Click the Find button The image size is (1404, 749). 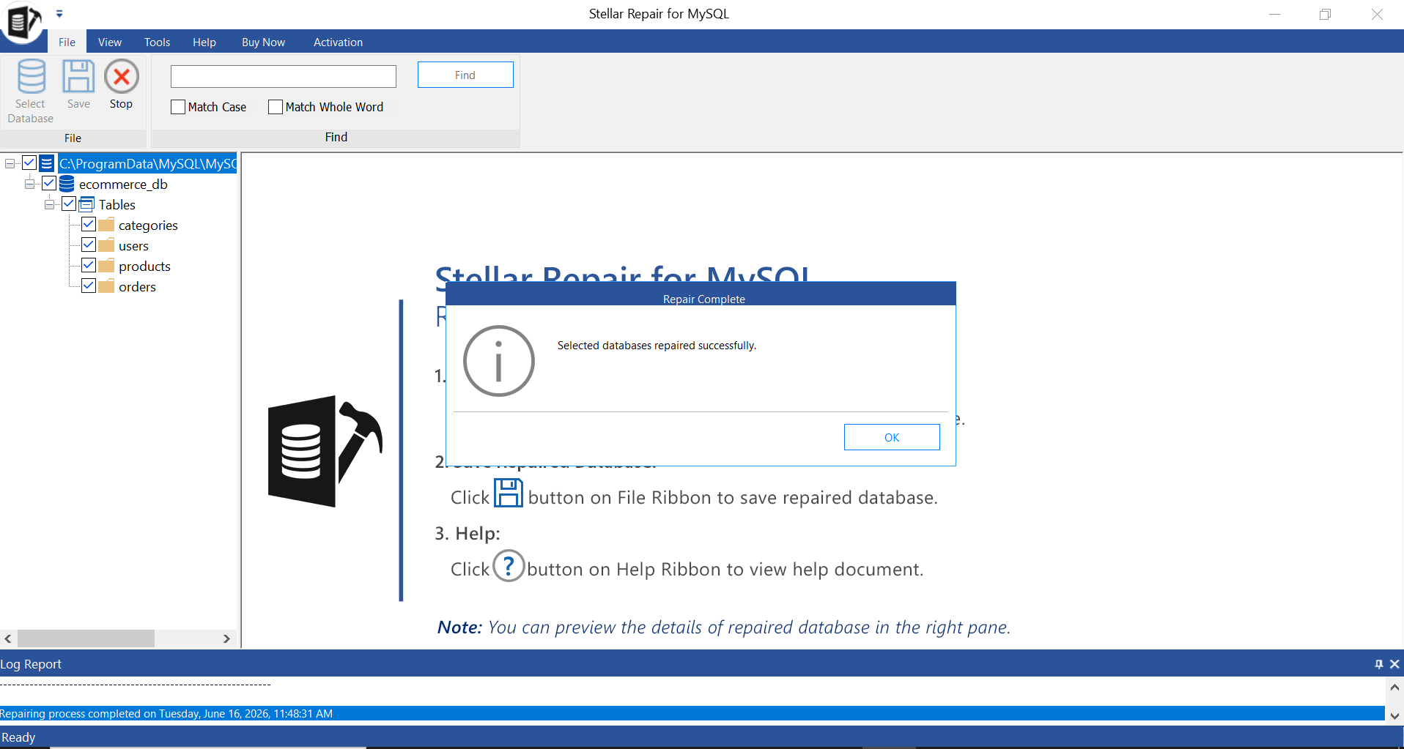pos(465,75)
